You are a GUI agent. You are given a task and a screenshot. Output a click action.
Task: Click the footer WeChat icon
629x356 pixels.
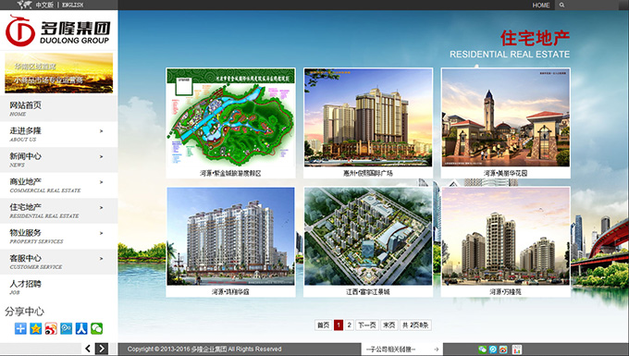pos(483,350)
